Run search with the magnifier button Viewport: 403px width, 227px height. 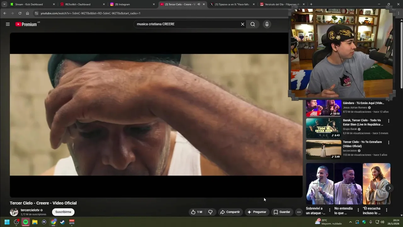pos(253,24)
